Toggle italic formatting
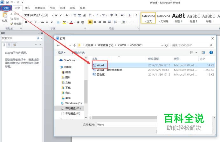Screen dimensions: 220x142 [x=31, y=22]
